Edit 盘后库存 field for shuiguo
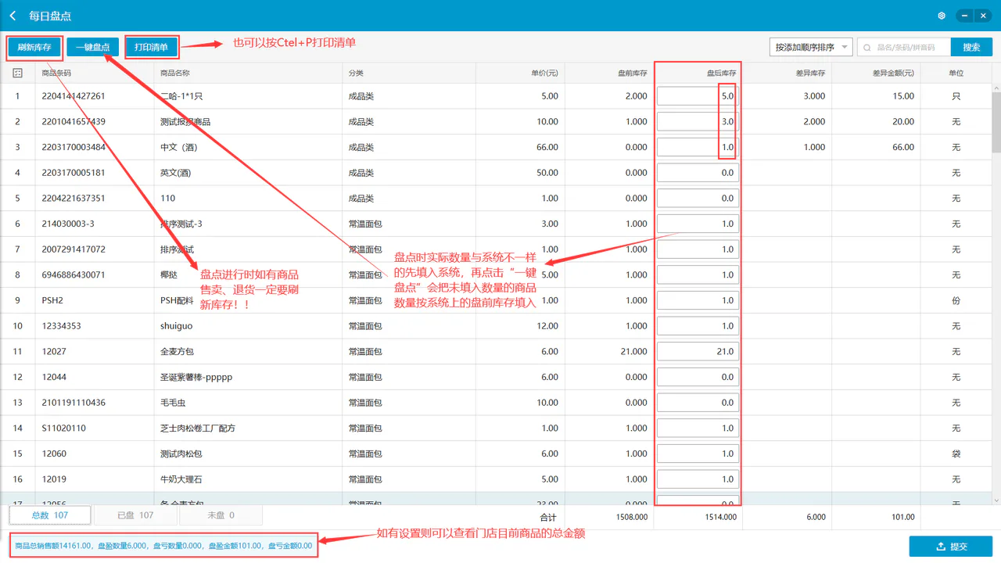The width and height of the screenshot is (1001, 563). pyautogui.click(x=698, y=326)
